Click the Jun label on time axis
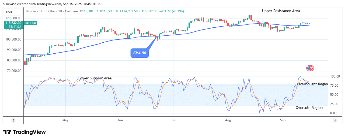This screenshot has width=345, height=140. tap(120, 120)
